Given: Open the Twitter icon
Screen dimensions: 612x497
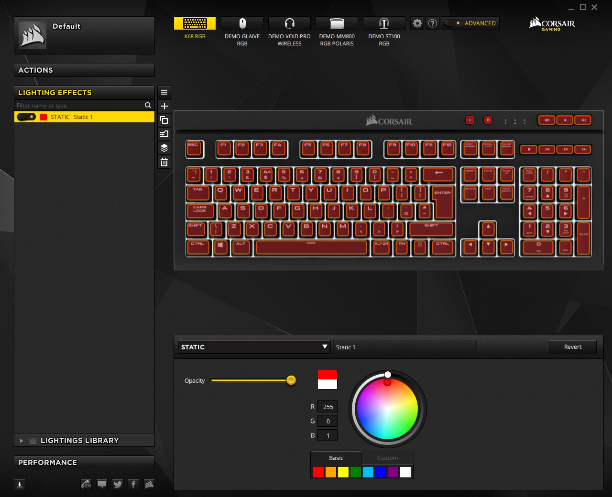Looking at the screenshot, I should (x=118, y=485).
